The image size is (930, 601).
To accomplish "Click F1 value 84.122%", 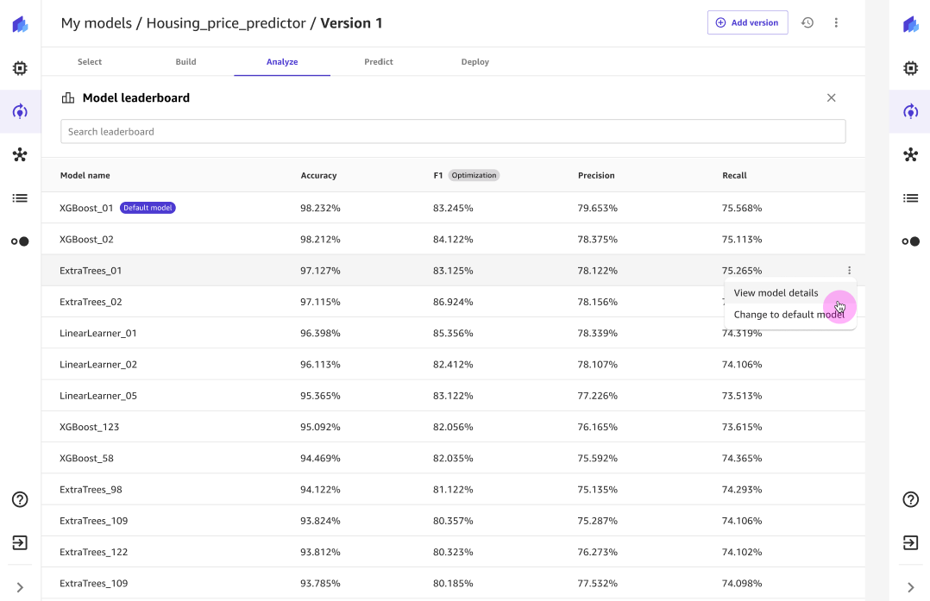I will [453, 240].
